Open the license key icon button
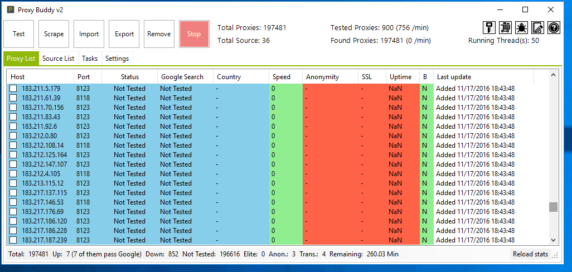The image size is (572, 272). click(x=489, y=28)
